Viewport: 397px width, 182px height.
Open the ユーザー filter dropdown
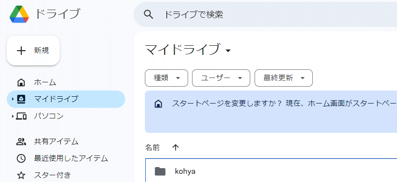click(221, 78)
